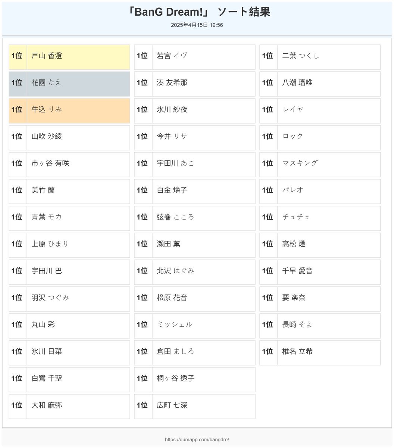394x448 pixels.
Task: Select the 要 楽奈 entry
Action: click(x=320, y=299)
